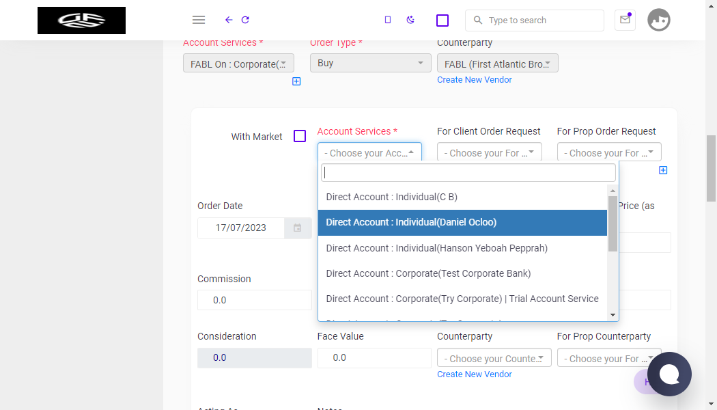
Task: Open the For Client Order Request dropdown
Action: tap(490, 152)
